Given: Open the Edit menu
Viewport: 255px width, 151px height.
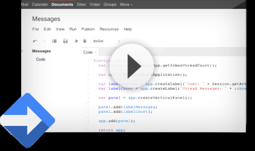Looking at the screenshot, I should point(47,29).
